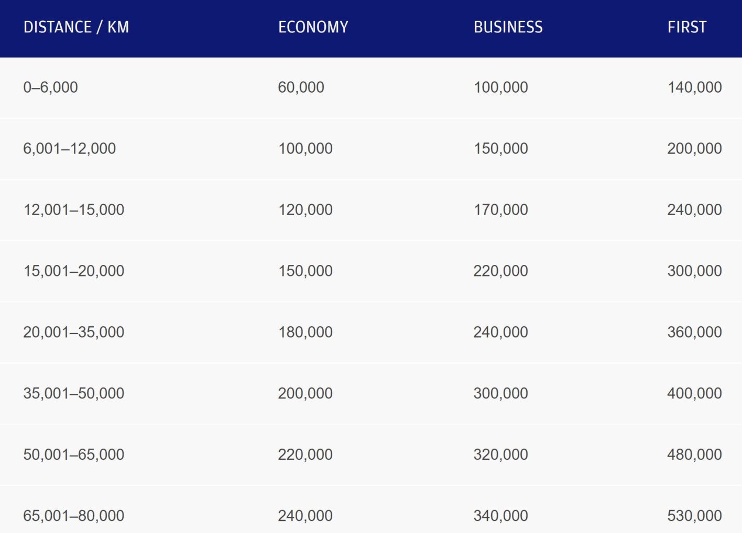Click the BUSINESS column header
Image resolution: width=742 pixels, height=533 pixels.
tap(508, 27)
